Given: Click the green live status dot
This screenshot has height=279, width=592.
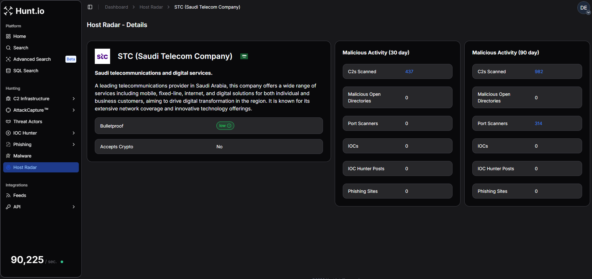Looking at the screenshot, I should (62, 262).
